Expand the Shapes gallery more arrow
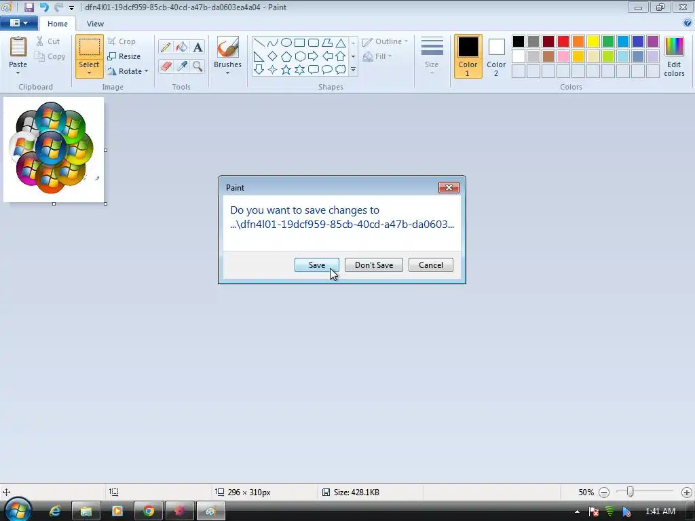695x521 pixels. [353, 70]
